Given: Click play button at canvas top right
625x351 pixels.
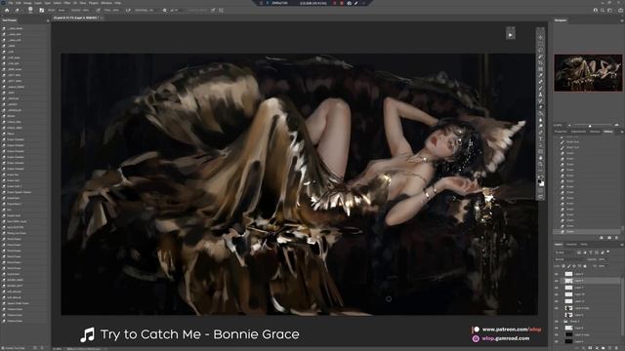Looking at the screenshot, I should click(x=510, y=35).
